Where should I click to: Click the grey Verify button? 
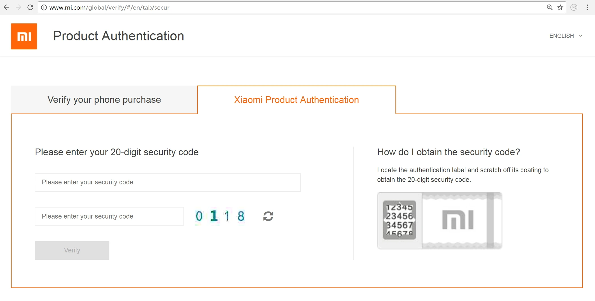72,250
